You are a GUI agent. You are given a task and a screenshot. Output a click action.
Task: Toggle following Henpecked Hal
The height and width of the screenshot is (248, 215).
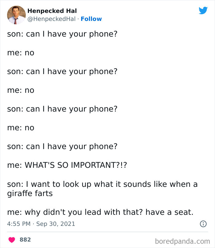coord(91,19)
